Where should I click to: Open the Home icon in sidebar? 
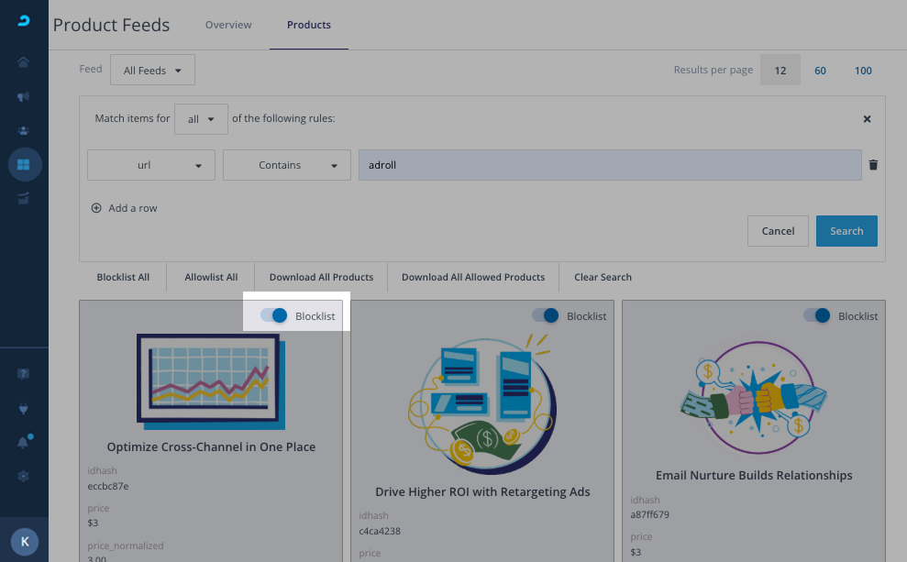[24, 62]
